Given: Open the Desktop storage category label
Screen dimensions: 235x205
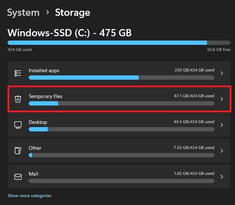Looking at the screenshot, I should tap(38, 122).
